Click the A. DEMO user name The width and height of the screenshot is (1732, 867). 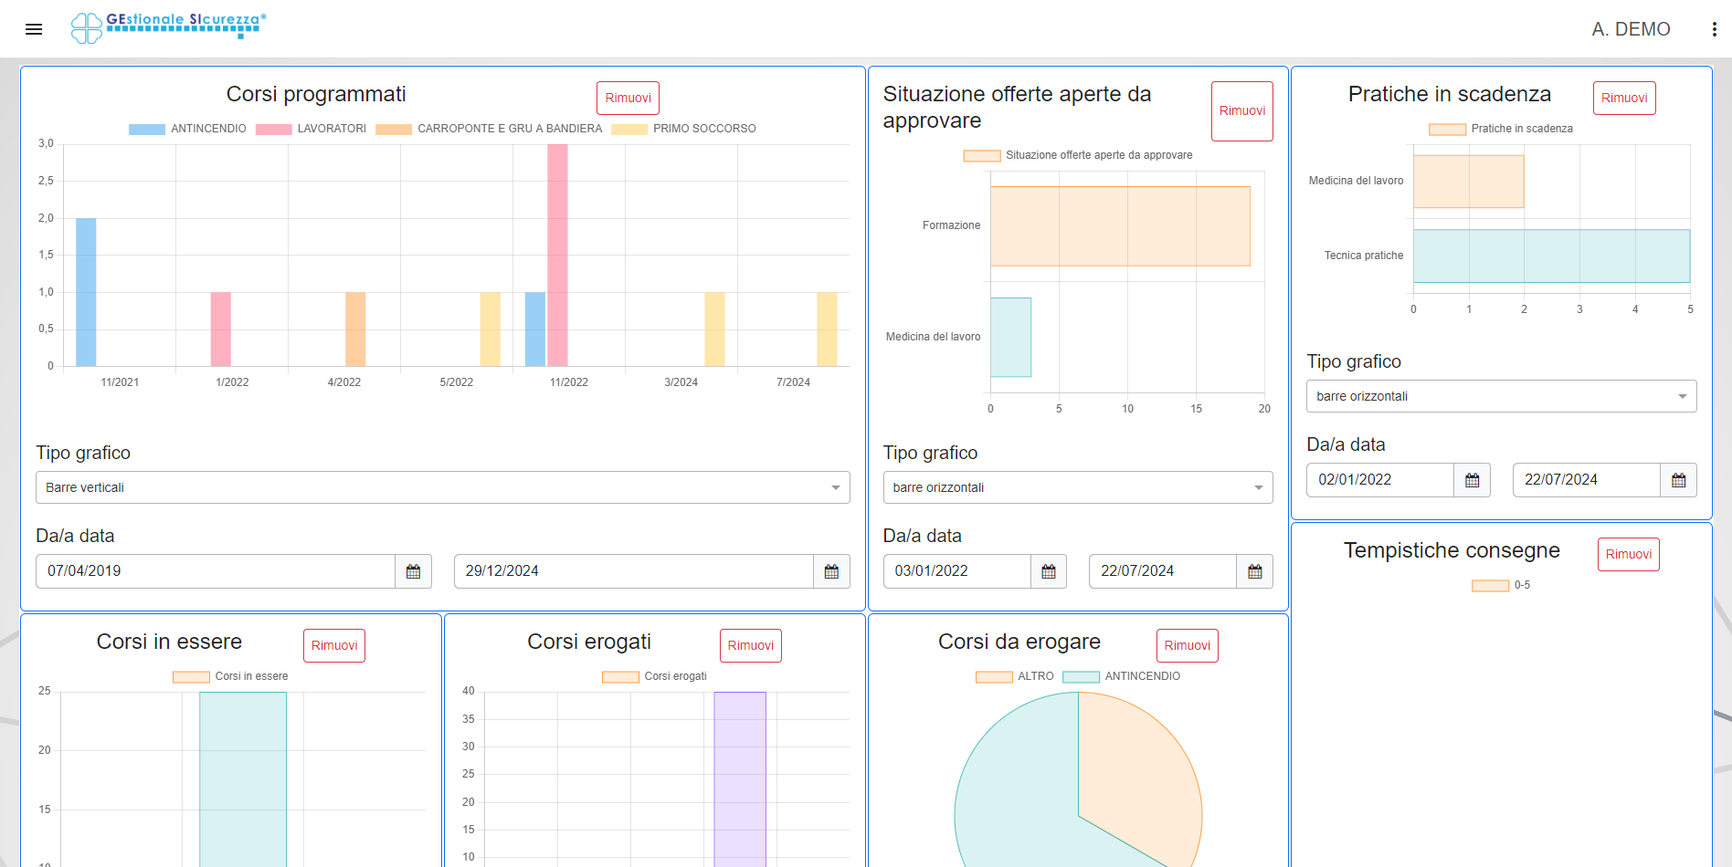click(x=1631, y=29)
